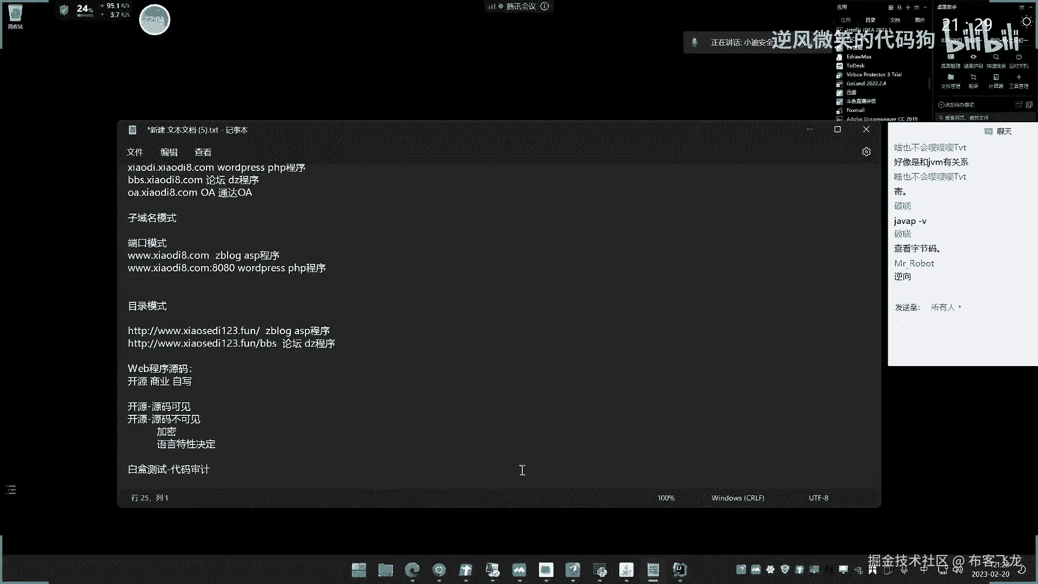
Task: Open the 编辑 menu in Notepad
Action: 169,152
